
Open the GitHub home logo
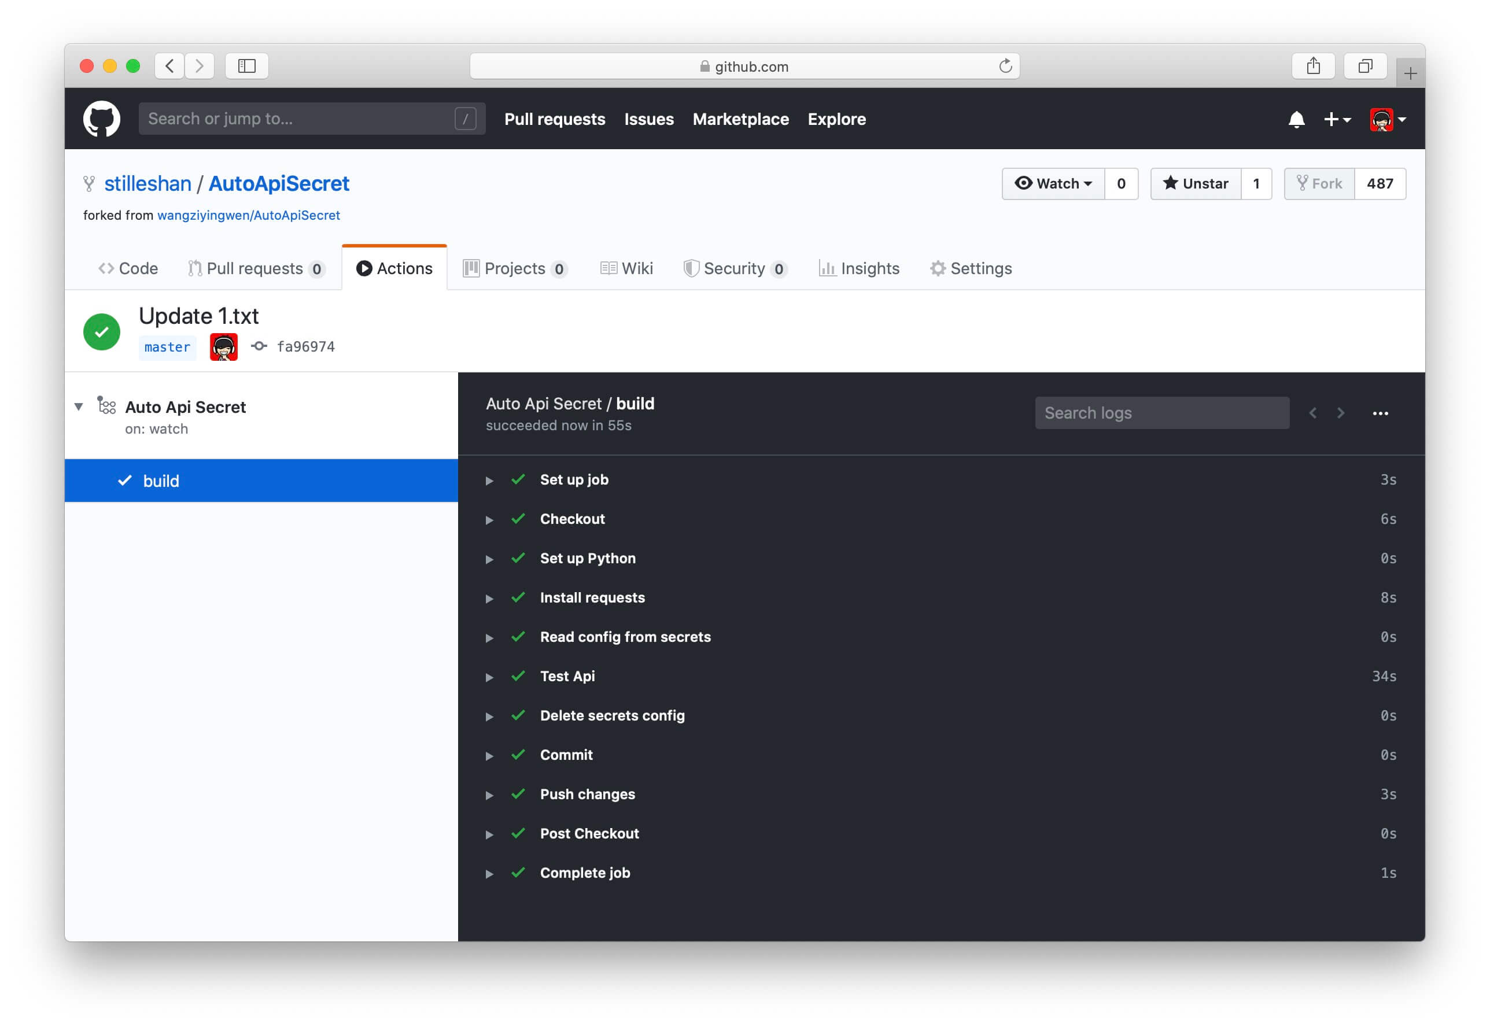click(102, 119)
